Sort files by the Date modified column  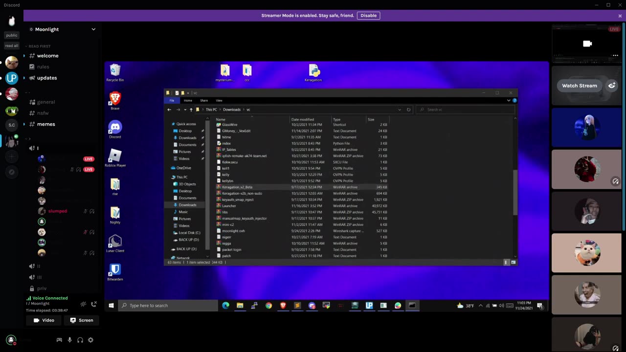pyautogui.click(x=303, y=119)
